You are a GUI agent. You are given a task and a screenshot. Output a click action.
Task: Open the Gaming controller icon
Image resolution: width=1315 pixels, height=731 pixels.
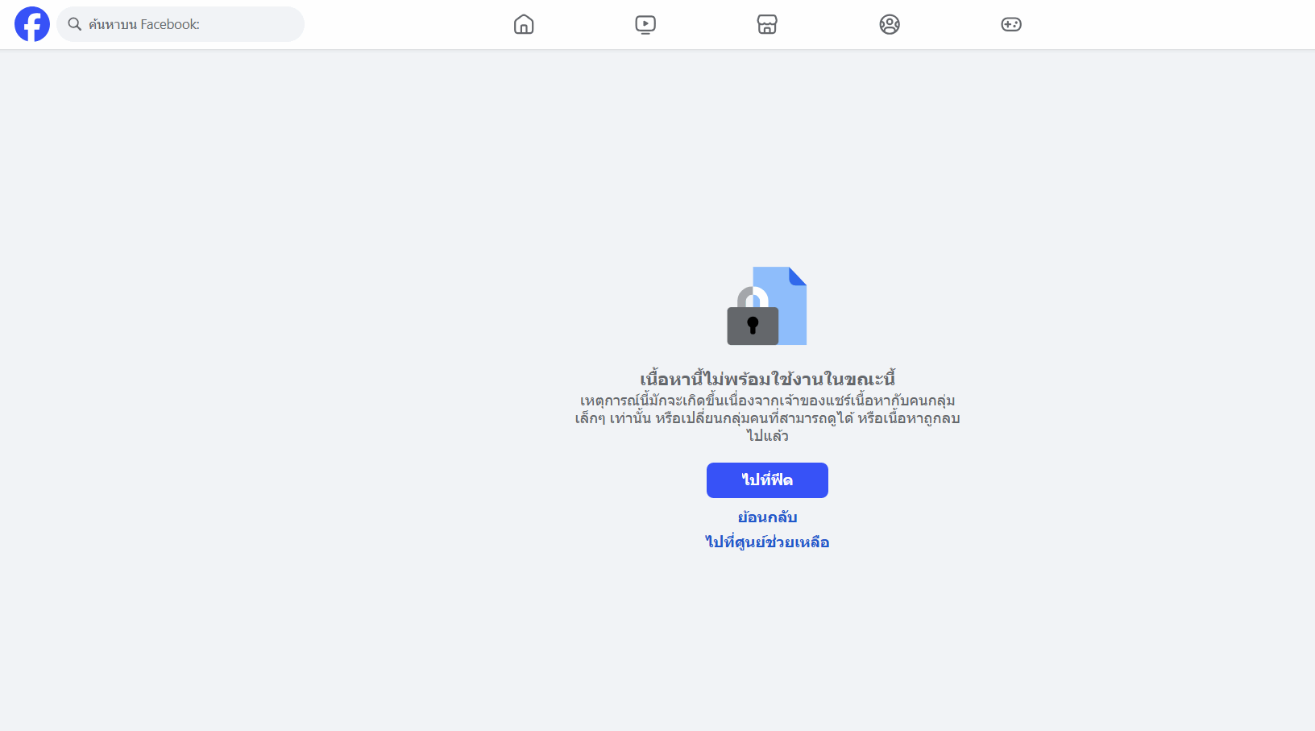click(1011, 24)
